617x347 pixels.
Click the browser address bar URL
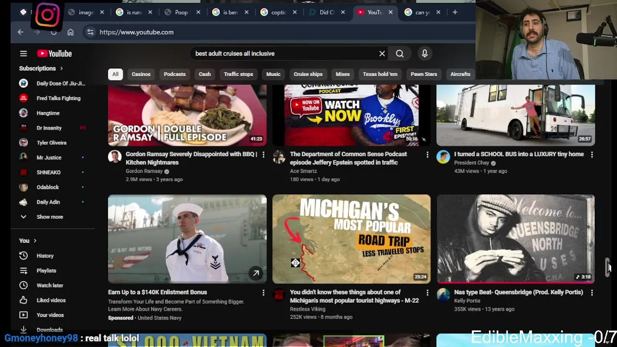136,32
